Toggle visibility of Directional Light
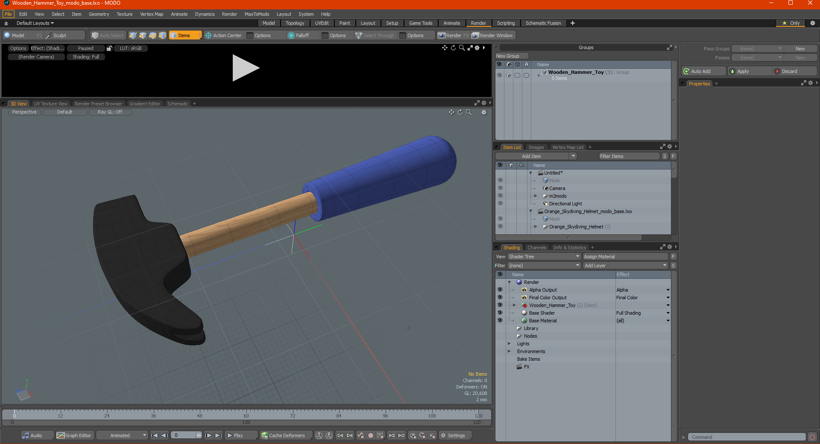Image resolution: width=820 pixels, height=444 pixels. click(x=500, y=204)
